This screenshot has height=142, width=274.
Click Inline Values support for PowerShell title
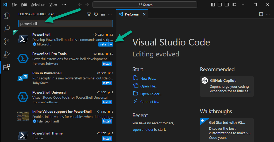click(x=62, y=112)
